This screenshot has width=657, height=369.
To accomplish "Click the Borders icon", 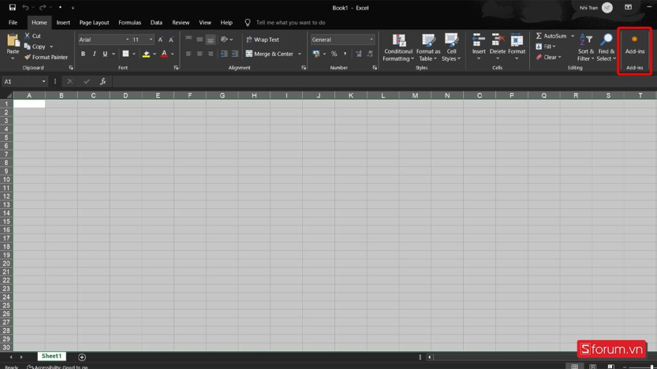I will (x=125, y=54).
